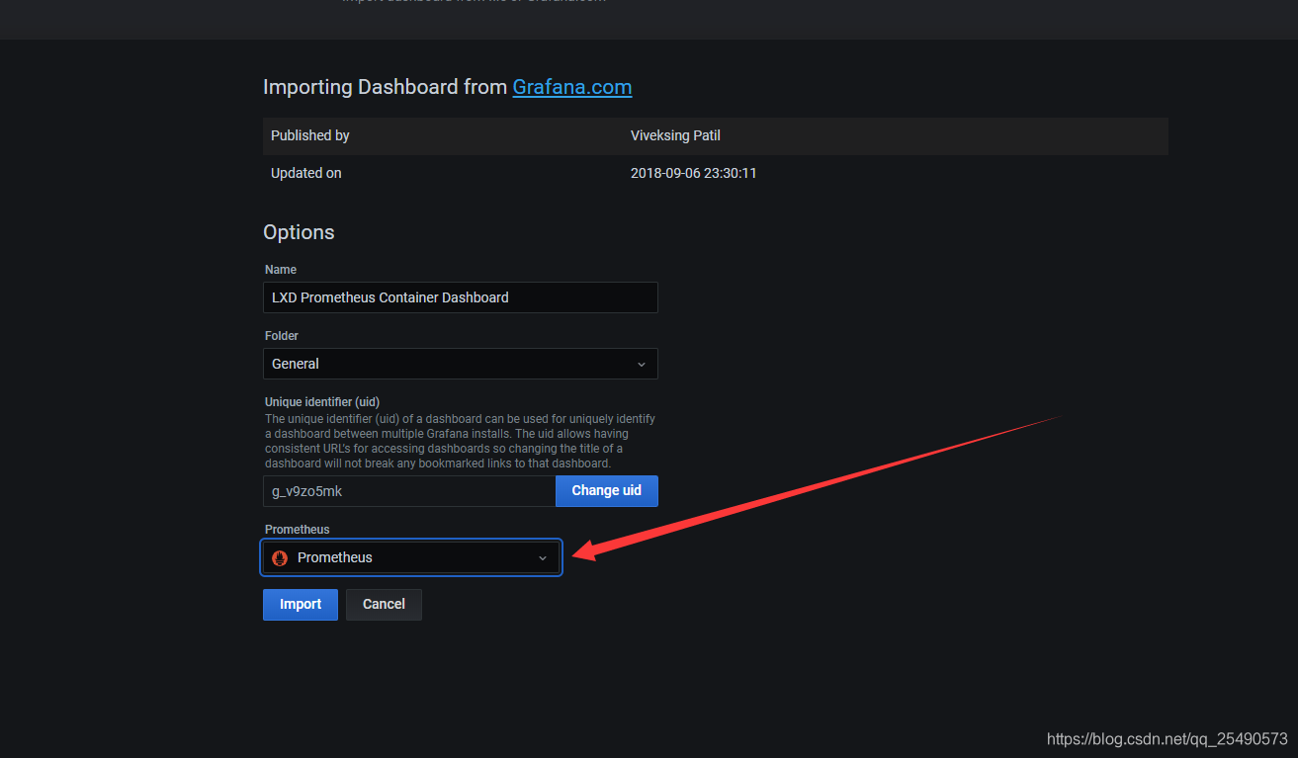The height and width of the screenshot is (758, 1298).
Task: Click the uid field g_v9zo5mk
Action: click(x=409, y=491)
